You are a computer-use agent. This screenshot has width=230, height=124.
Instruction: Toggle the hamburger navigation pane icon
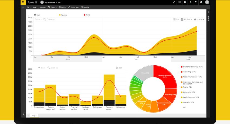(23, 8)
